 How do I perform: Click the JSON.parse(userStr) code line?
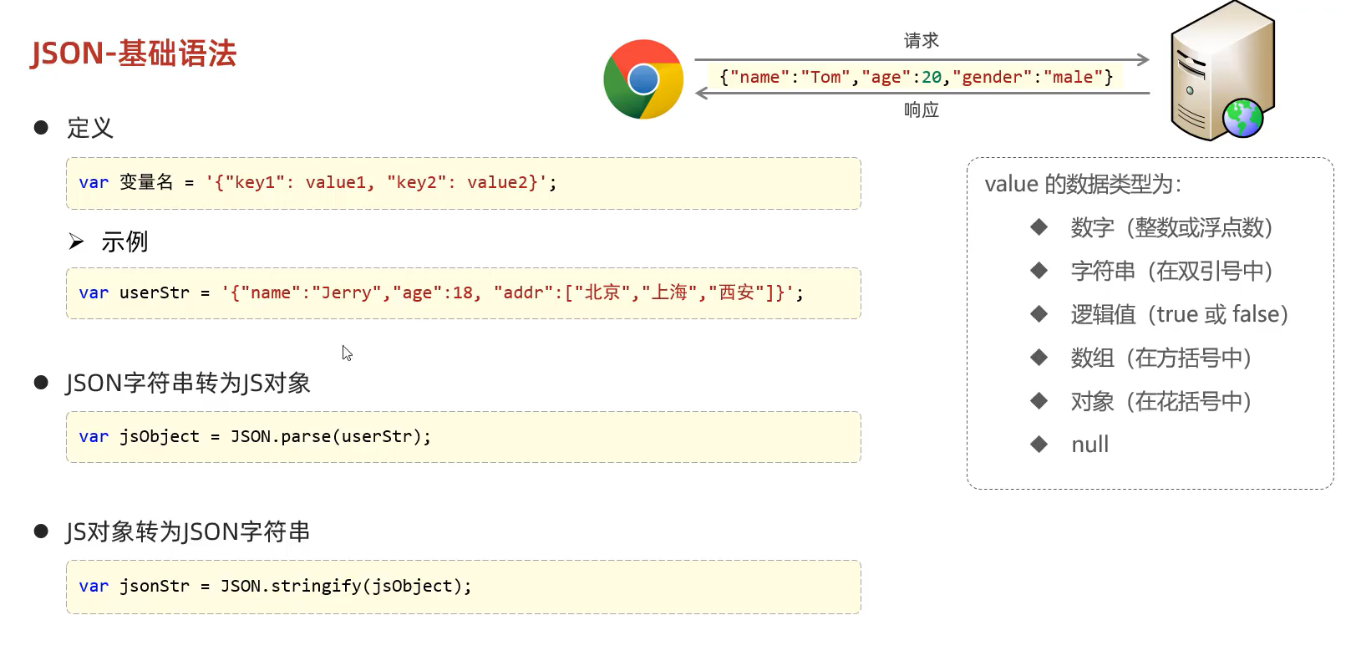255,436
